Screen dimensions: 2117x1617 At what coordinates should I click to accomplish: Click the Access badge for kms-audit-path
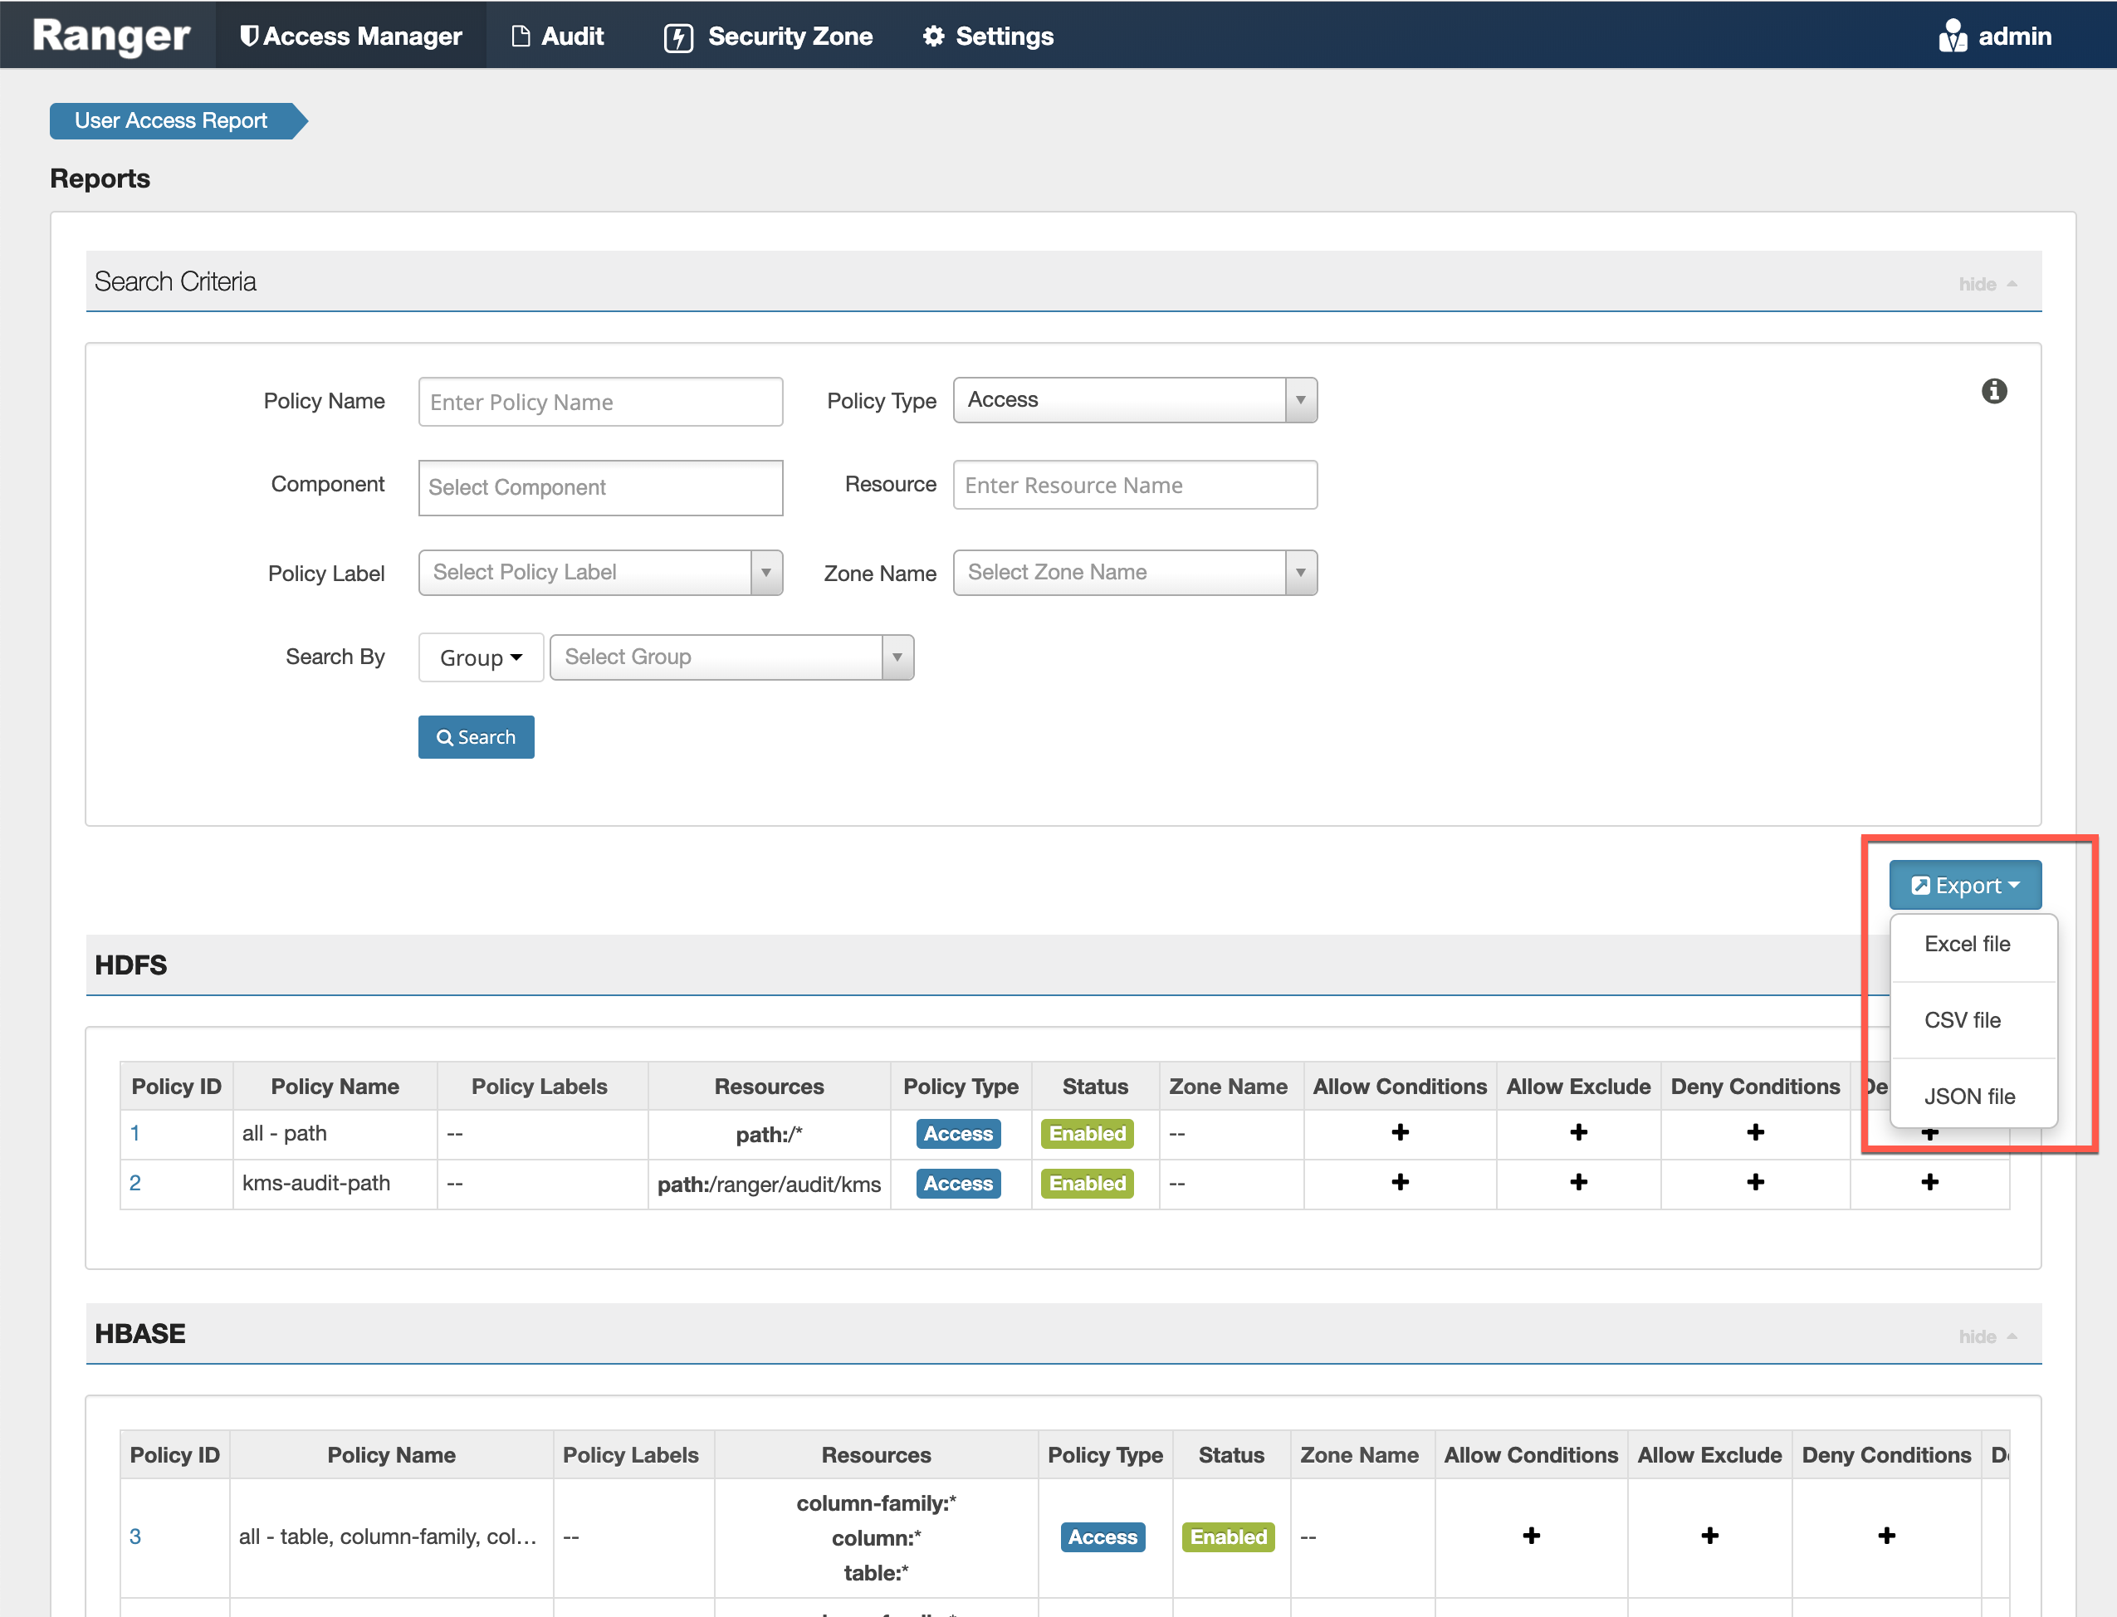tap(958, 1183)
